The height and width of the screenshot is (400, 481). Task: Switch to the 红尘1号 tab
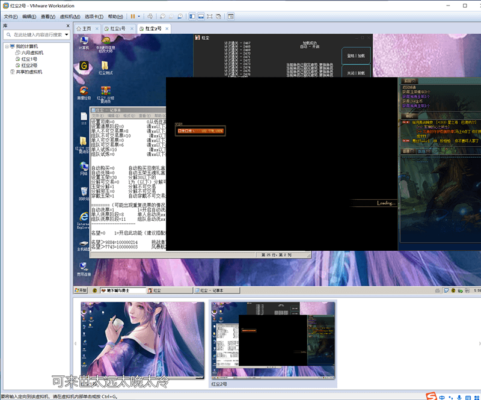118,28
